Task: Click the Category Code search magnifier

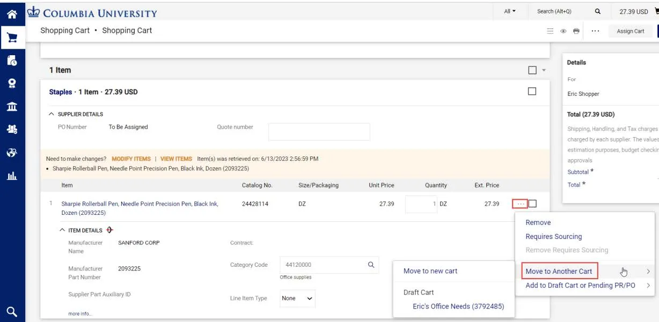Action: 371,265
